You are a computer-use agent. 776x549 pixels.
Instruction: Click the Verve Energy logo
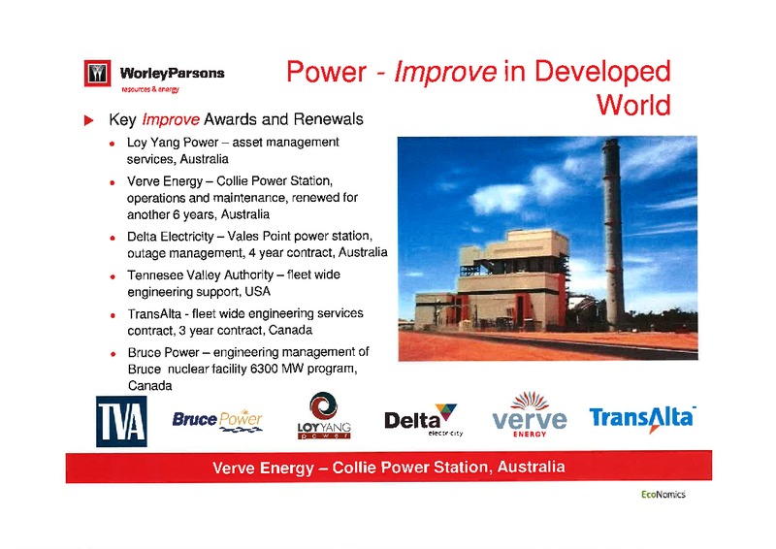pos(530,415)
